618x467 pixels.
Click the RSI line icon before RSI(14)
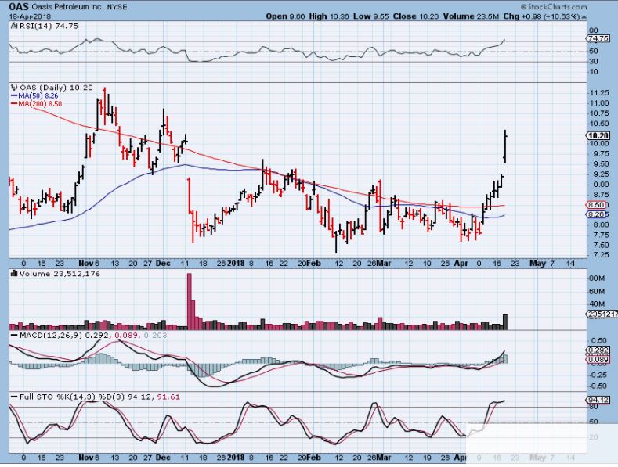14,26
